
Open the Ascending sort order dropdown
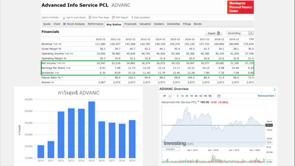[x=240, y=33]
